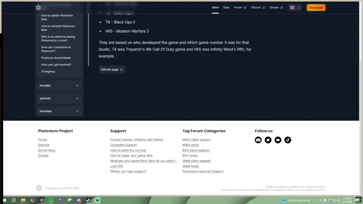Open Changelog in the sidebar

tap(48, 71)
